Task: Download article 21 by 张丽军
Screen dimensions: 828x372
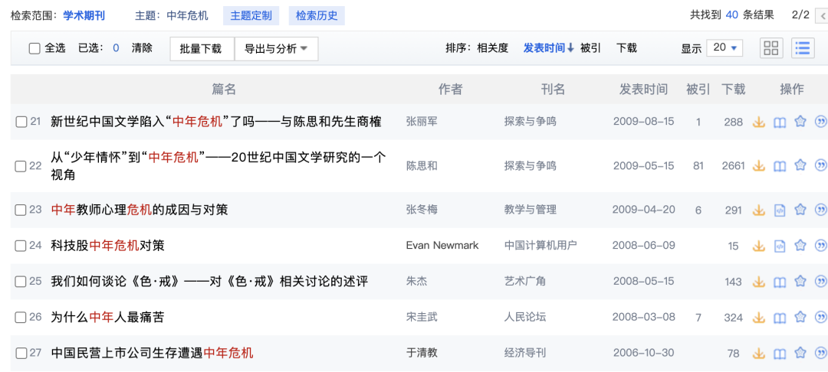Action: (x=759, y=122)
